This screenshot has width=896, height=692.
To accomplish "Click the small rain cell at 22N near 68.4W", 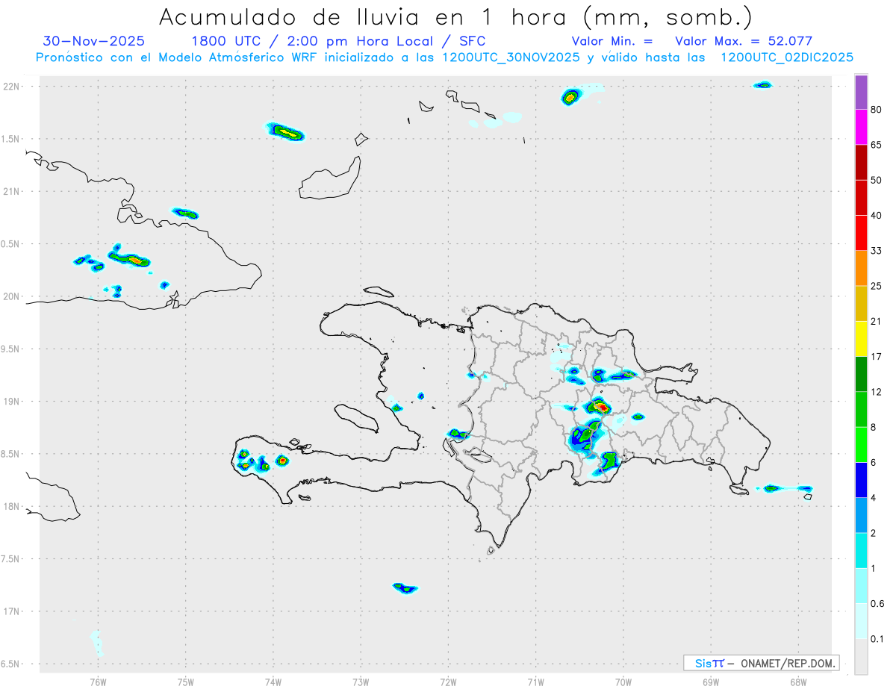I will click(762, 85).
